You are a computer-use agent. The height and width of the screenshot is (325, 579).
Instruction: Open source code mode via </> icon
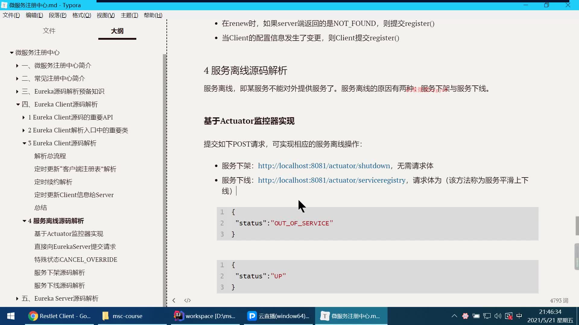(187, 300)
